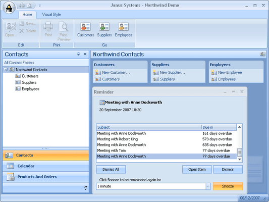Click the Print Preview ribbon button

pos(64,31)
